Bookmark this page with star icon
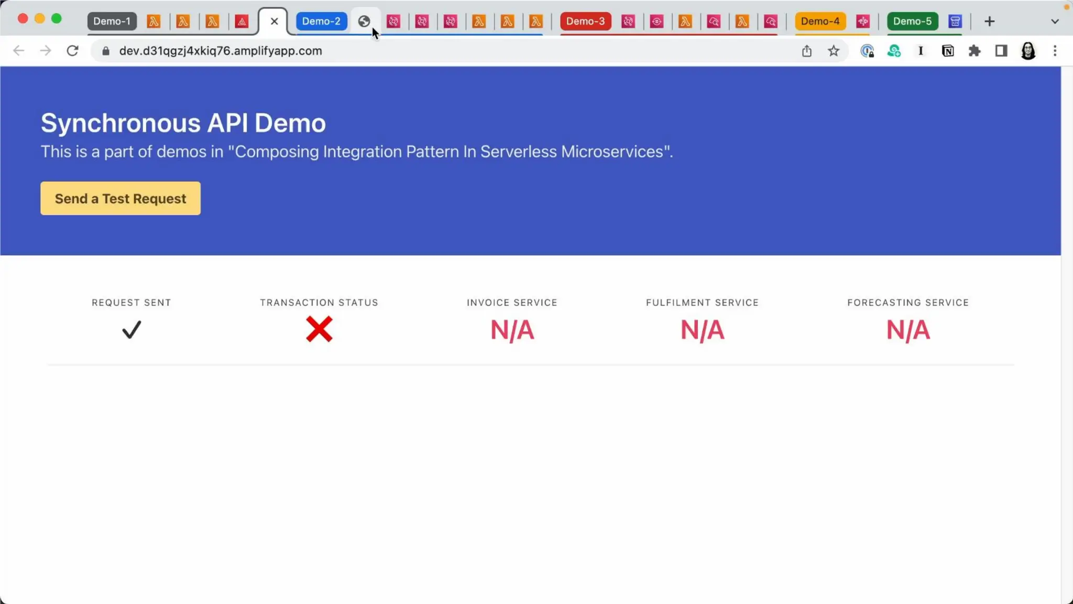Screen dimensions: 1073x604 (x=833, y=51)
